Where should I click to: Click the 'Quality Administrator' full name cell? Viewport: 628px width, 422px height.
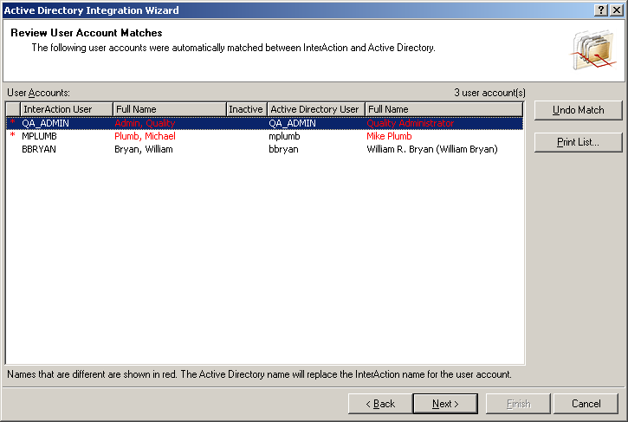point(410,123)
